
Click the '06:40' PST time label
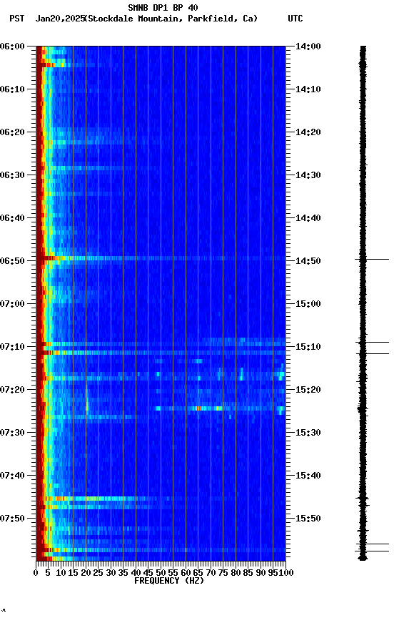12,218
